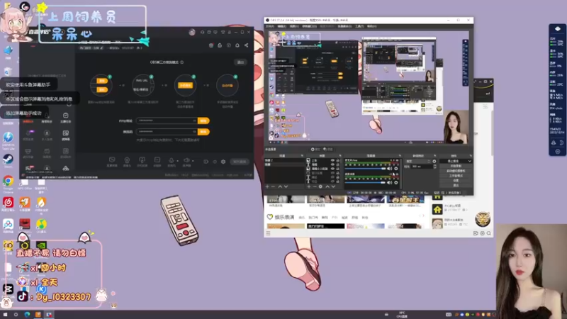This screenshot has width=567, height=319.
Task: Click the search magnifier icon in browser bottom bar
Action: (489, 233)
